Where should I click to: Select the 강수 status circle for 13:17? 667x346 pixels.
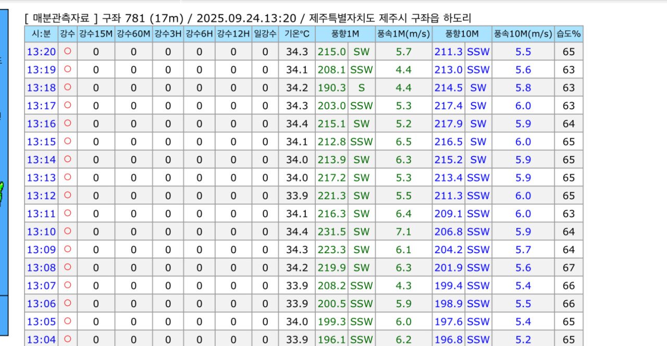67,105
